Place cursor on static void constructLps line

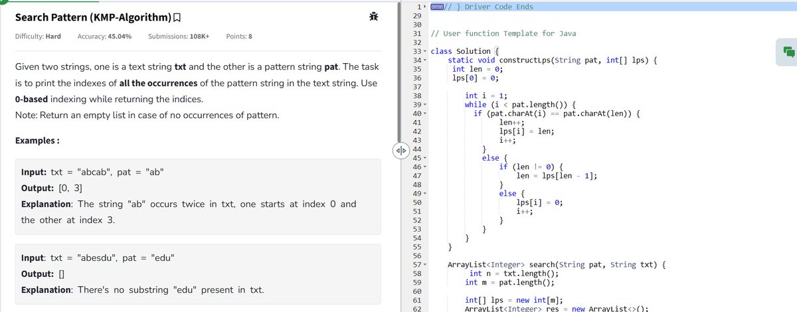pos(553,60)
